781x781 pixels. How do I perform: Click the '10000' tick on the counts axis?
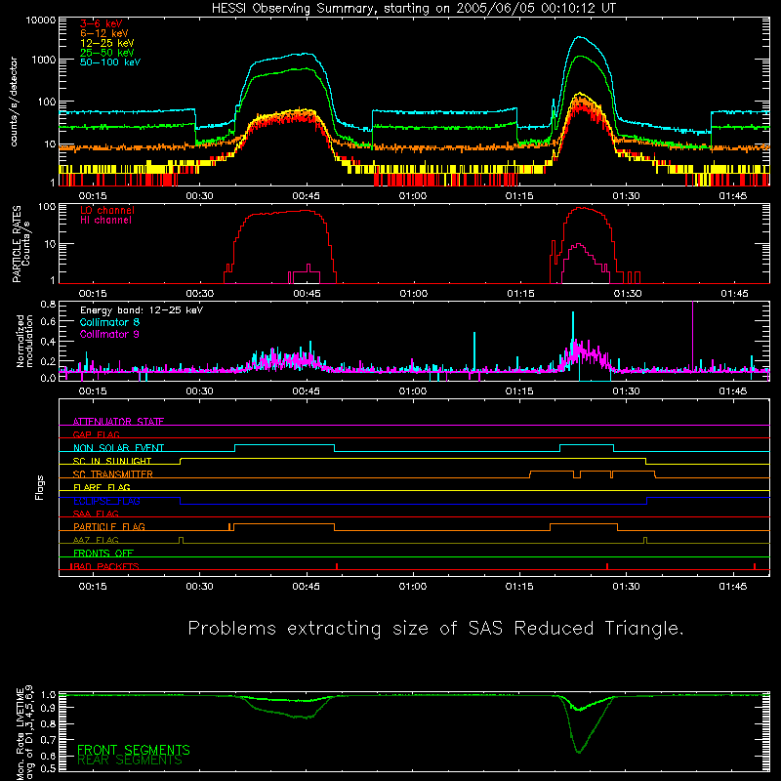41,21
